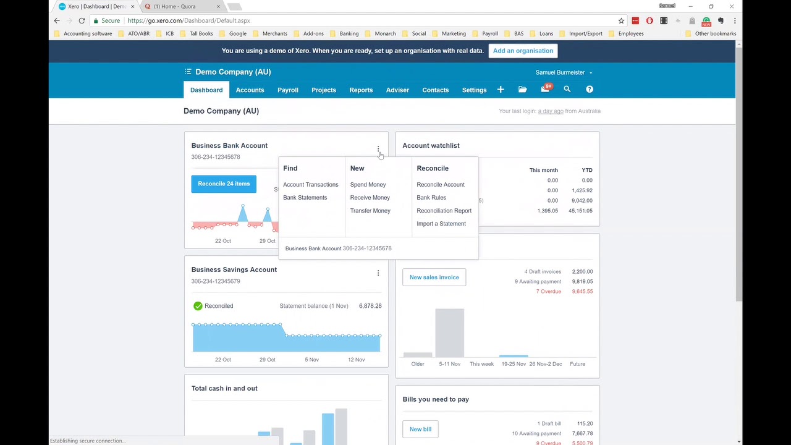
Task: Open Business Bank Account three-dot menu
Action: (378, 149)
